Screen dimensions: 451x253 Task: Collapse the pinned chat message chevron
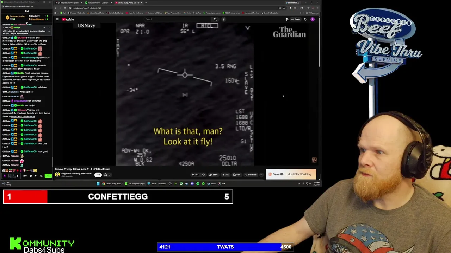[49, 32]
